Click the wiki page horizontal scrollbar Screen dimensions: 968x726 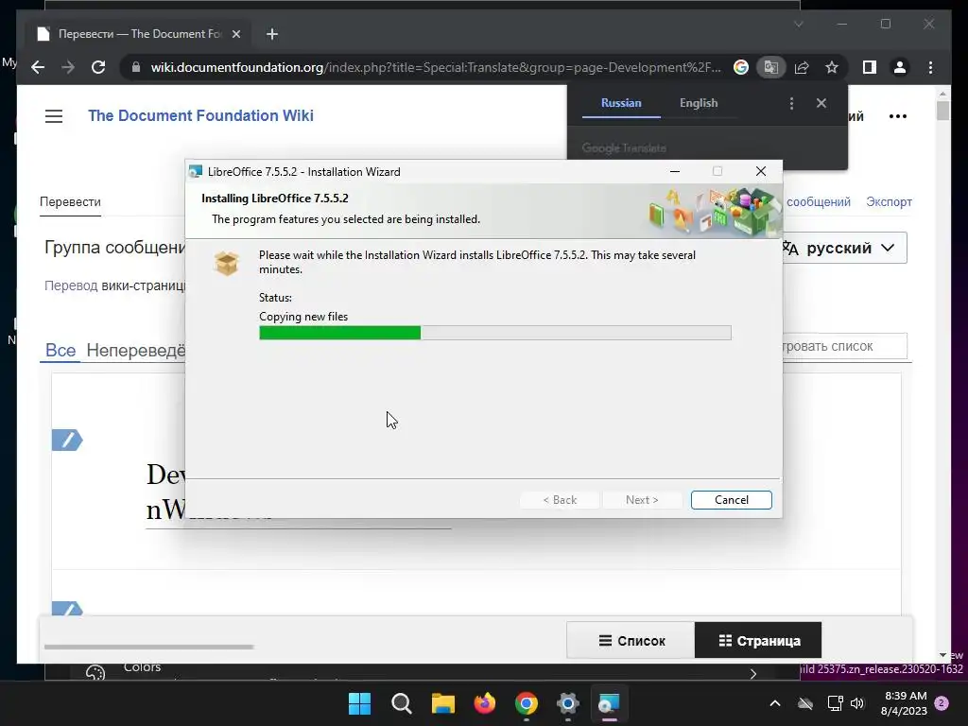(148, 647)
